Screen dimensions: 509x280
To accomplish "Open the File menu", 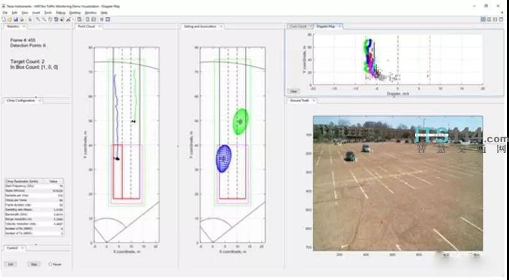I will point(6,13).
